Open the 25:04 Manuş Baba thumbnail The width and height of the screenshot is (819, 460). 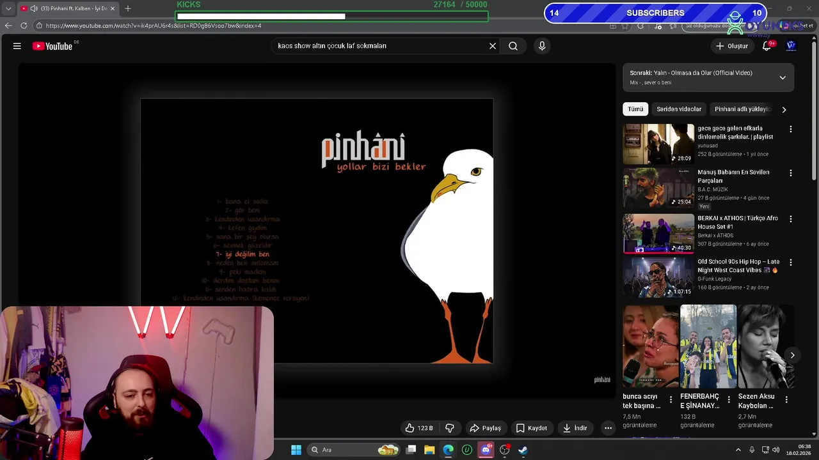(658, 188)
